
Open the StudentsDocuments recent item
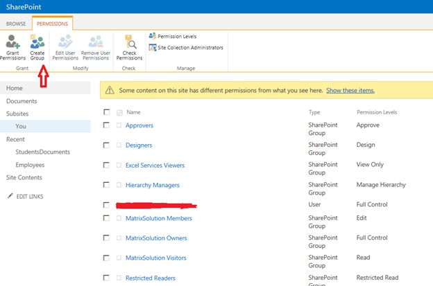pyautogui.click(x=42, y=152)
